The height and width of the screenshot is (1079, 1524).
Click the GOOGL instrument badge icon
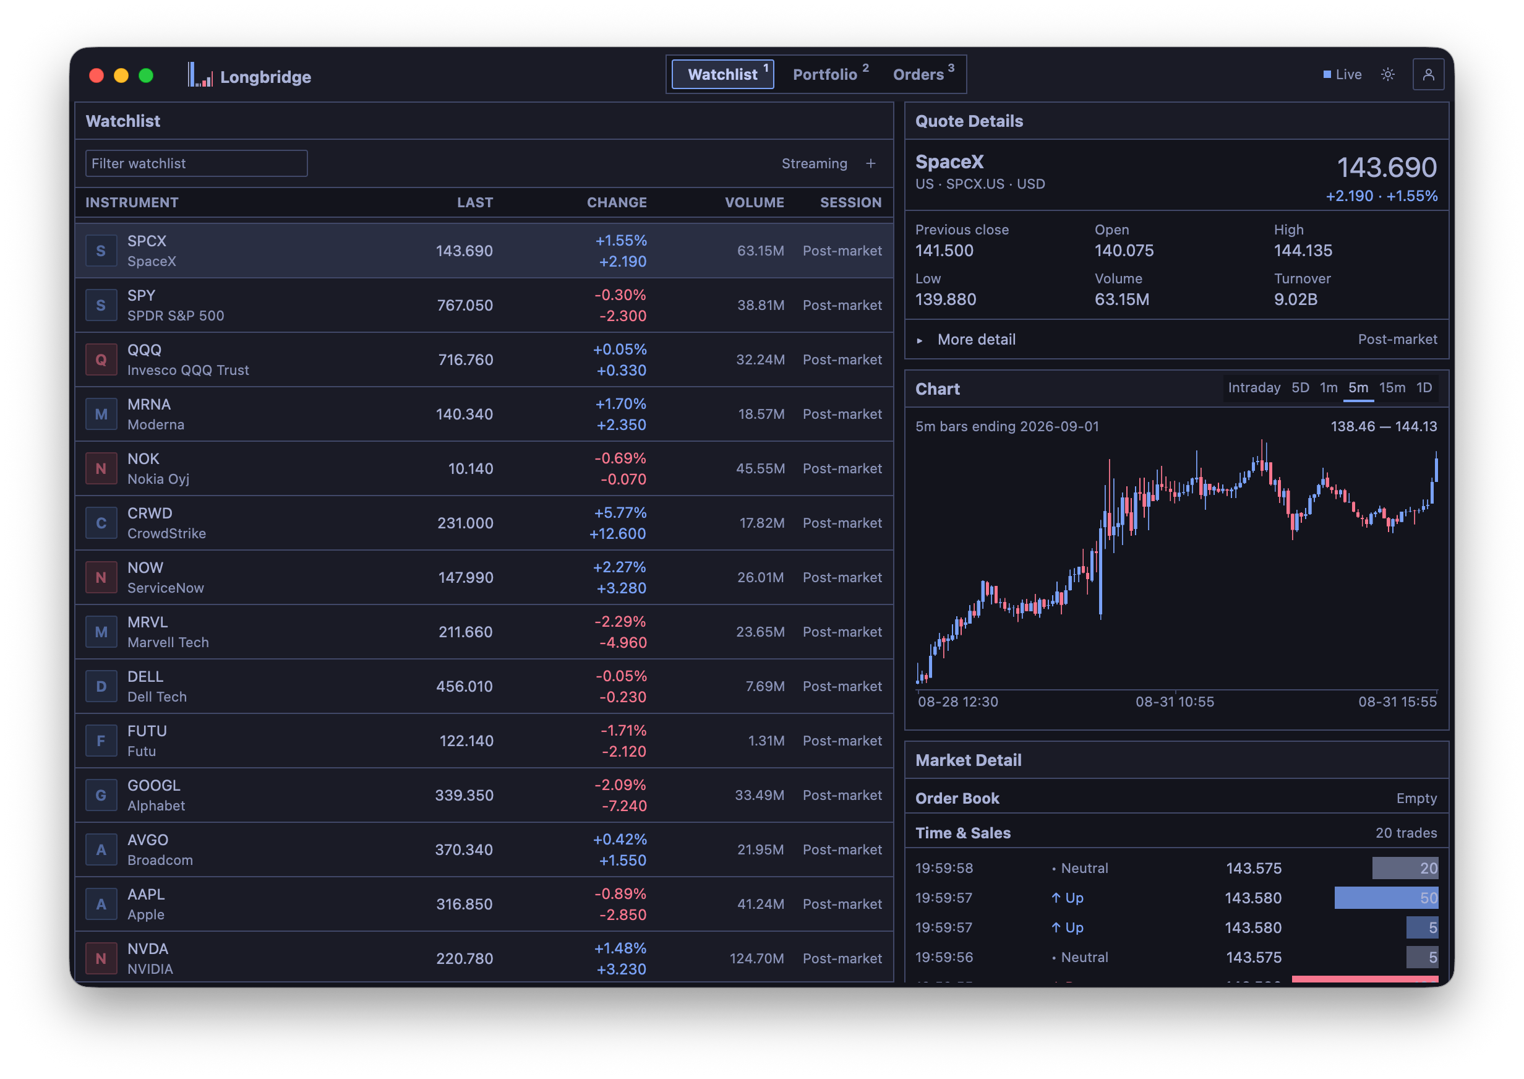(101, 795)
